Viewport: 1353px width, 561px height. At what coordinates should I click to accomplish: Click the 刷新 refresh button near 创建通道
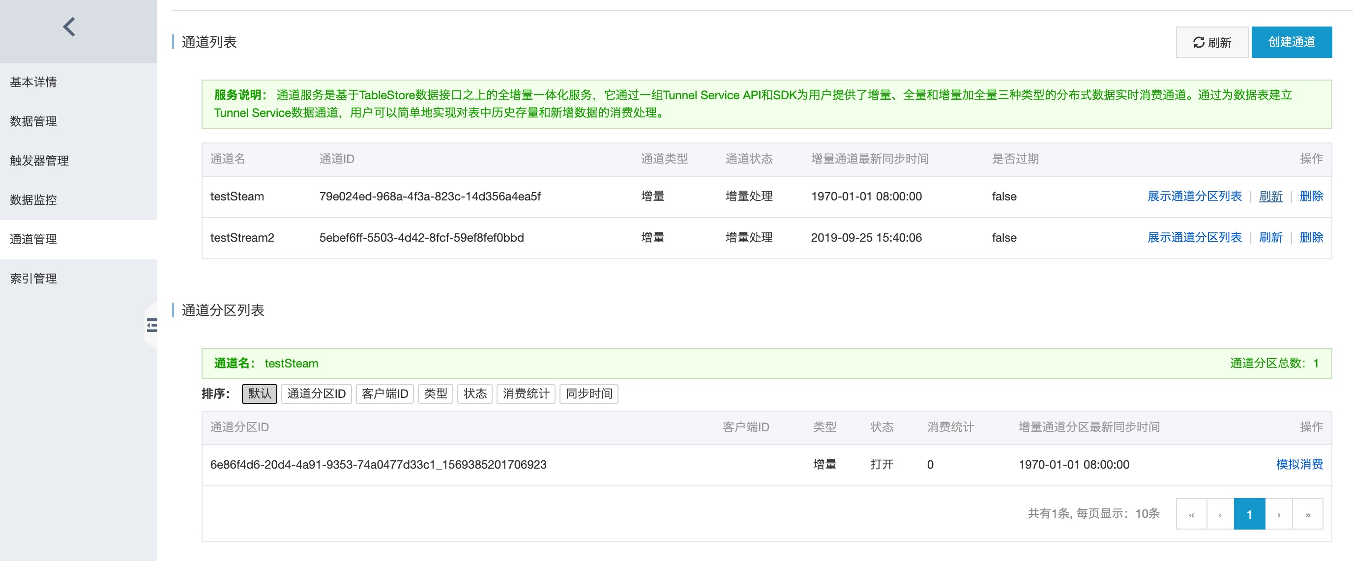1212,42
